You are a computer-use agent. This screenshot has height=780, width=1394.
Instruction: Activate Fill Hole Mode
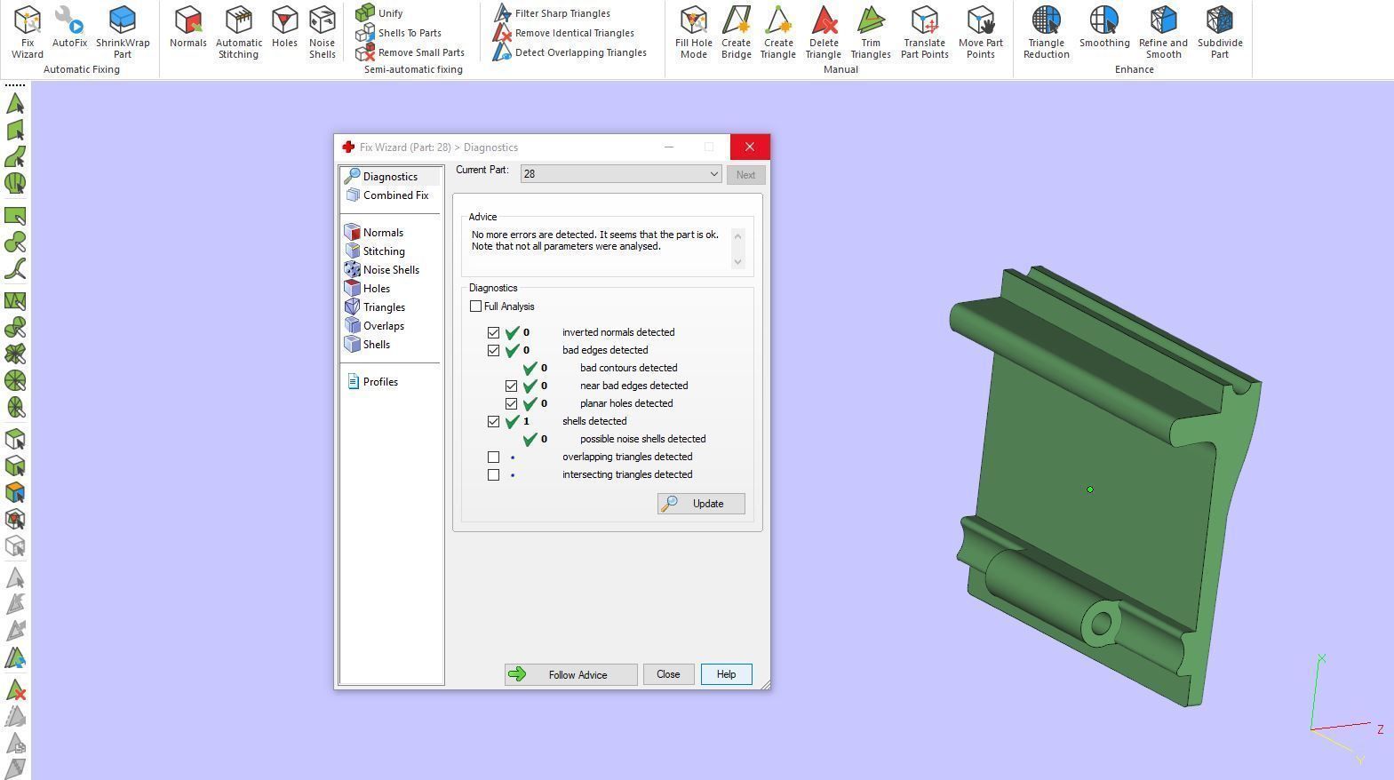pyautogui.click(x=694, y=32)
